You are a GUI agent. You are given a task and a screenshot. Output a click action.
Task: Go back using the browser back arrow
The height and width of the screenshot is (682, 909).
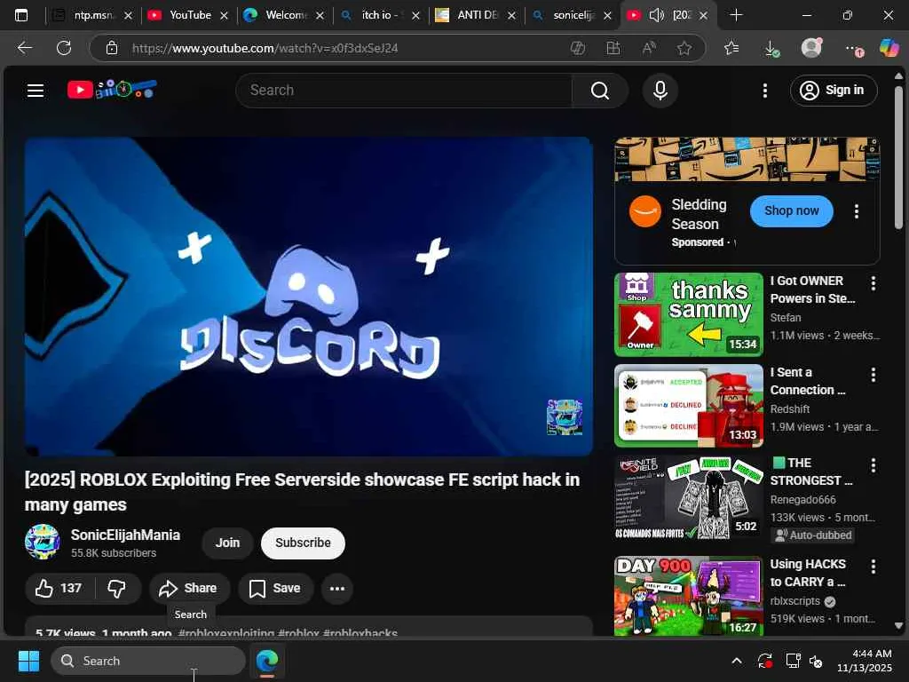click(x=24, y=48)
